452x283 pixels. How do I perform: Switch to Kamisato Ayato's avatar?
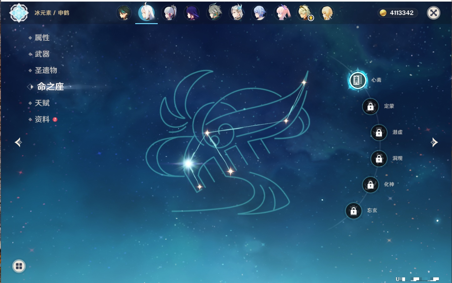259,13
